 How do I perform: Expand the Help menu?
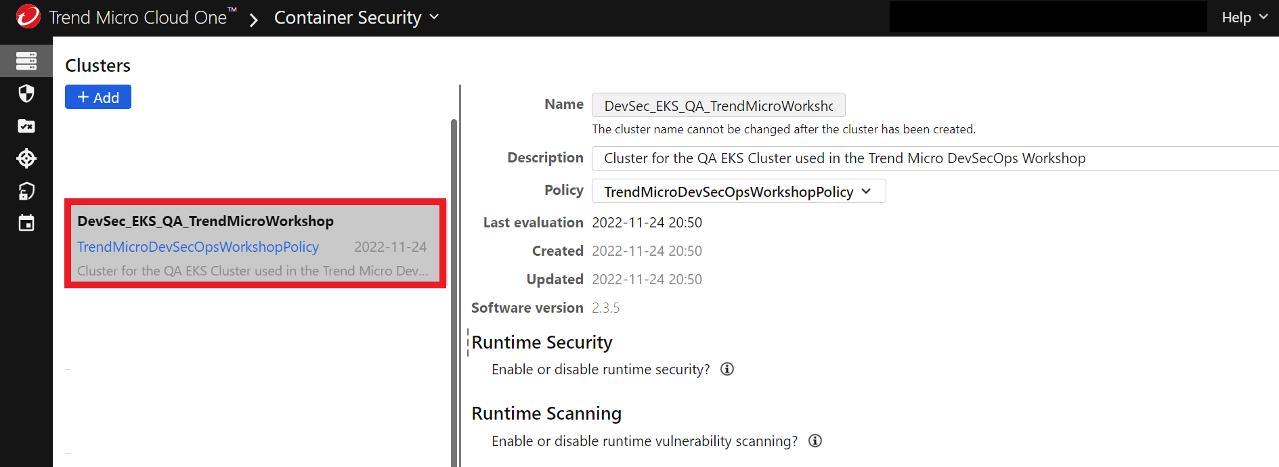1244,18
